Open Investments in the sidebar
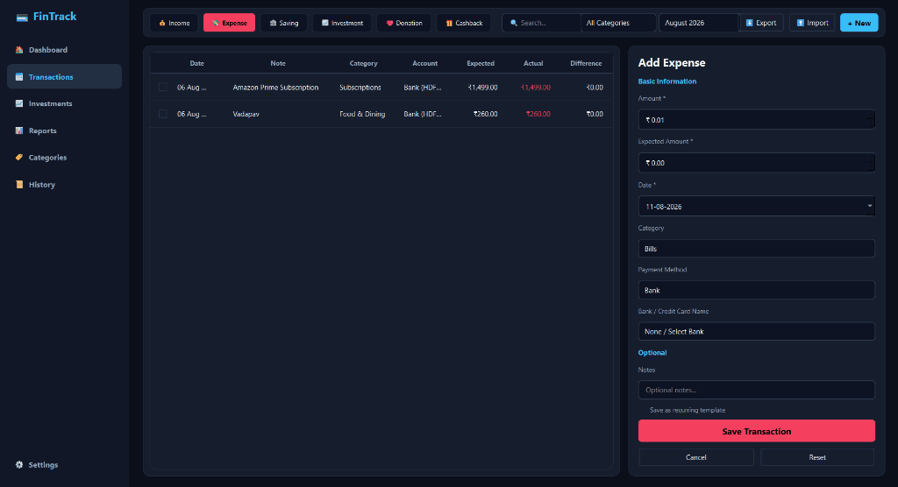Viewport: 898px width, 487px height. click(x=64, y=103)
